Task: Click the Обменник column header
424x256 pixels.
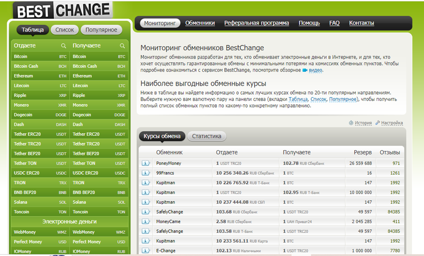Action: [x=169, y=152]
